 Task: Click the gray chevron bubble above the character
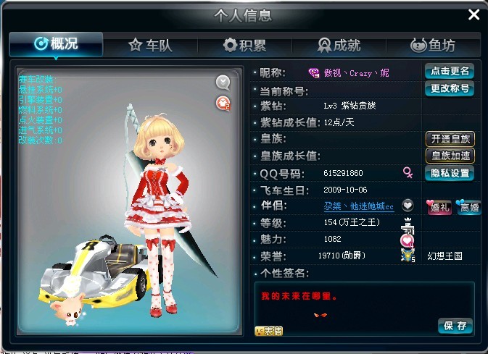click(x=223, y=83)
